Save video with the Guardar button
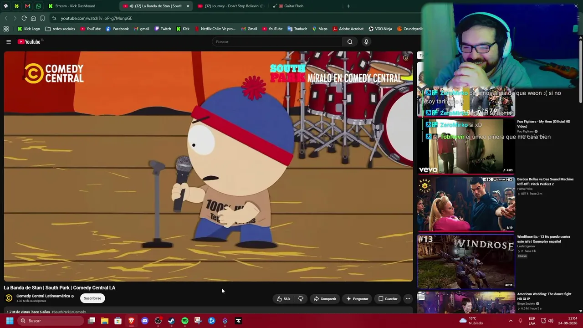The image size is (583, 328). coord(388,299)
